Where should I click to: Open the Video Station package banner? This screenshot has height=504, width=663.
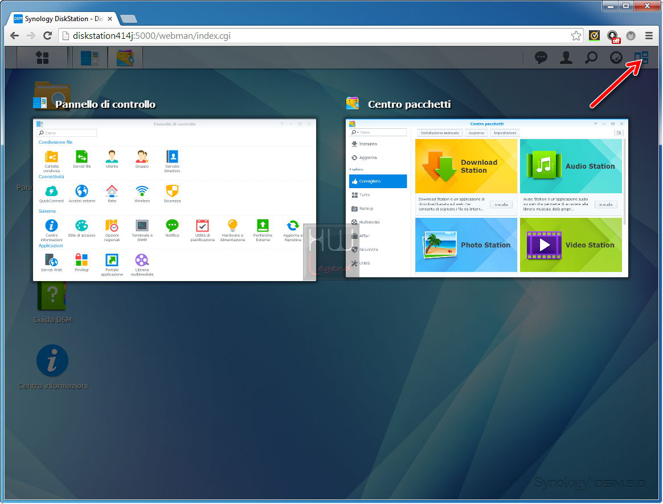(x=571, y=245)
